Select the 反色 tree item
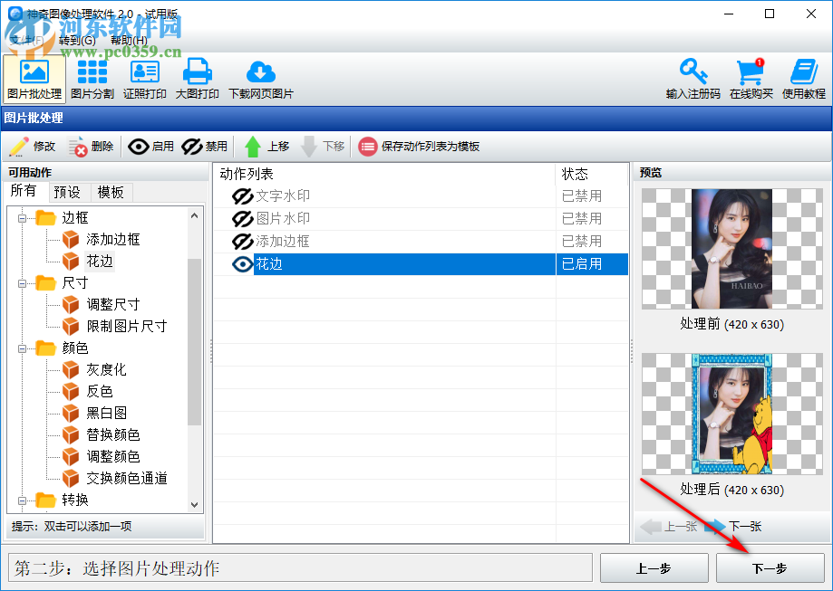Screen dimensions: 833x591 (x=100, y=392)
